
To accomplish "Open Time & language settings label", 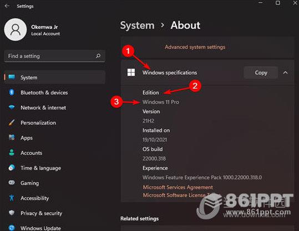I will click(x=41, y=168).
